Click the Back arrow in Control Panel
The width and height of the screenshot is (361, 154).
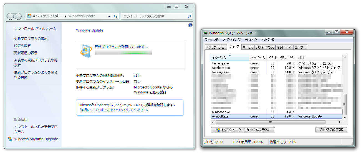[10, 16]
